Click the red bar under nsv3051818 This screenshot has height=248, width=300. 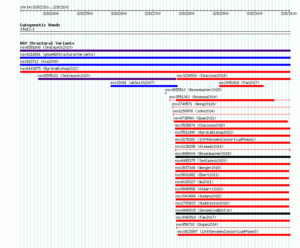coord(241,86)
